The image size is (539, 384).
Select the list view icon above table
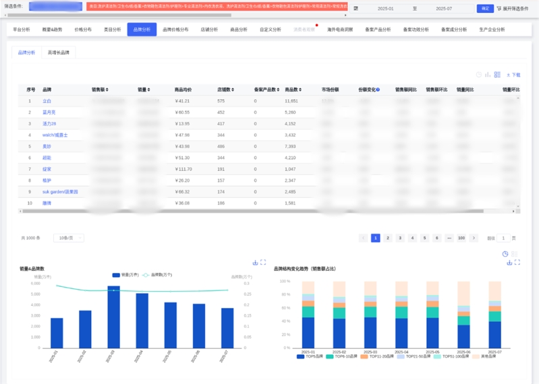point(497,75)
